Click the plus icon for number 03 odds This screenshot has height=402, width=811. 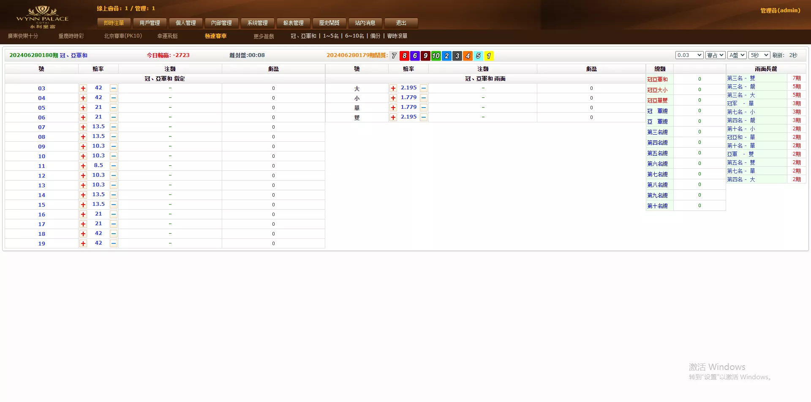pyautogui.click(x=83, y=88)
